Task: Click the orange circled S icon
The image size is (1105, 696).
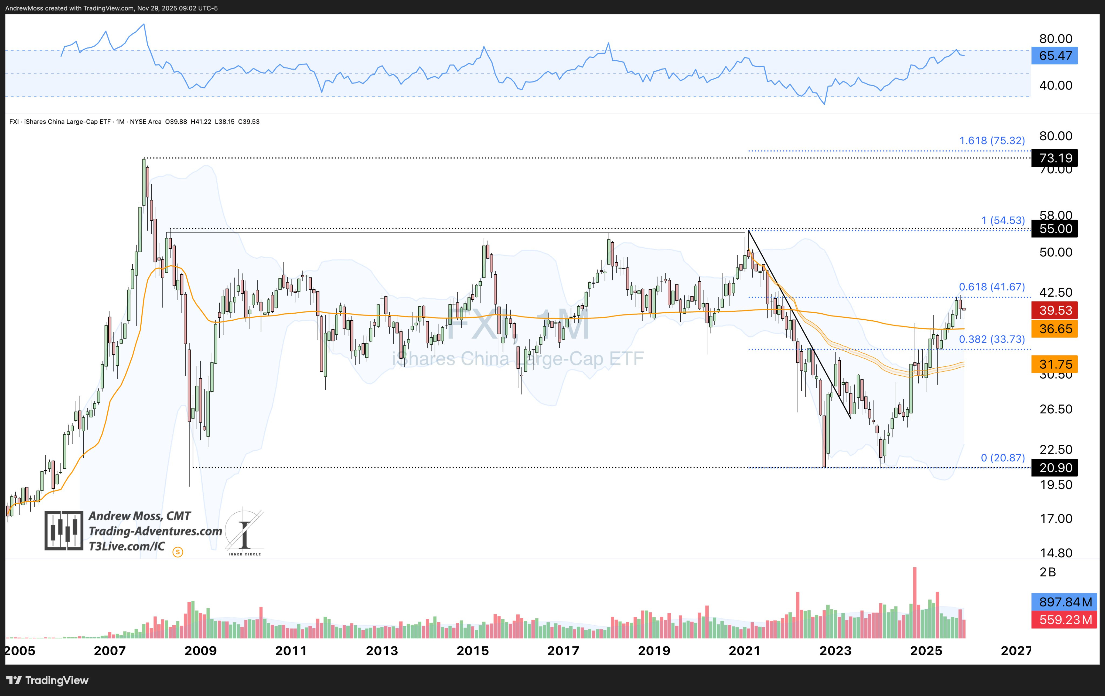Action: click(178, 552)
